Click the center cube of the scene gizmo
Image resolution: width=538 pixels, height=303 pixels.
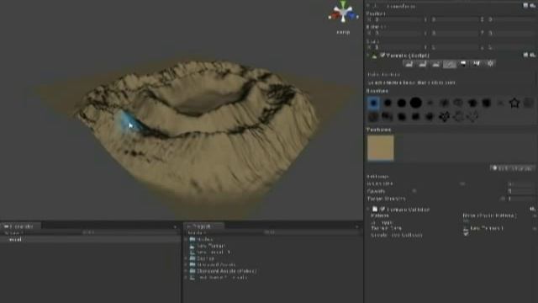tap(343, 13)
